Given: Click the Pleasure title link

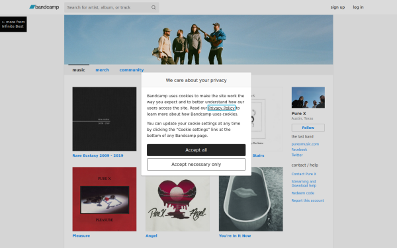Looking at the screenshot, I should pos(81,235).
